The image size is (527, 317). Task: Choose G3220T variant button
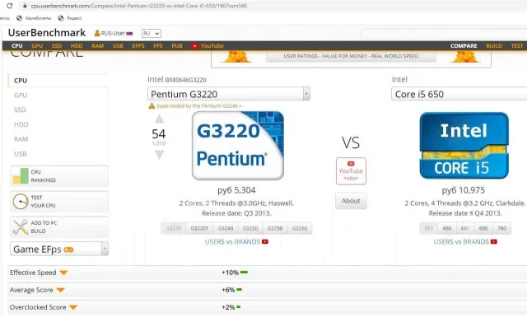click(x=199, y=228)
